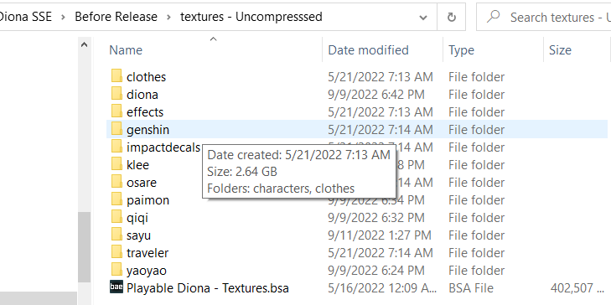Viewport: 611px width, 305px height.
Task: Expand the chevron after Diona SSE breadcrumb
Action: tap(63, 17)
